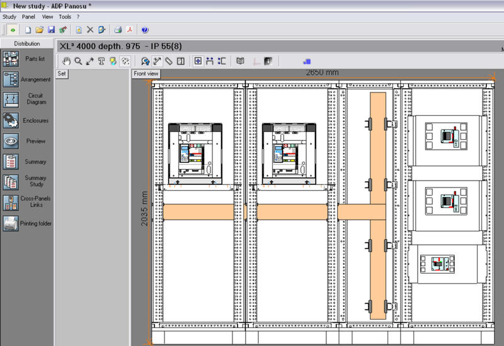Click the print icon in toolbar

[117, 30]
